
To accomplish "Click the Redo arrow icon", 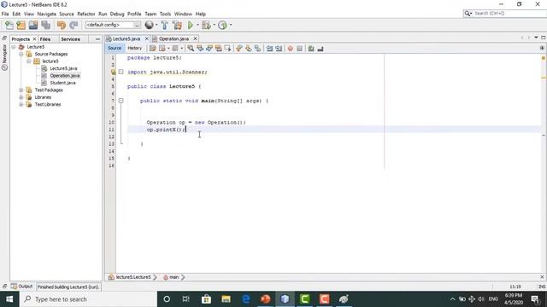I will click(x=74, y=25).
